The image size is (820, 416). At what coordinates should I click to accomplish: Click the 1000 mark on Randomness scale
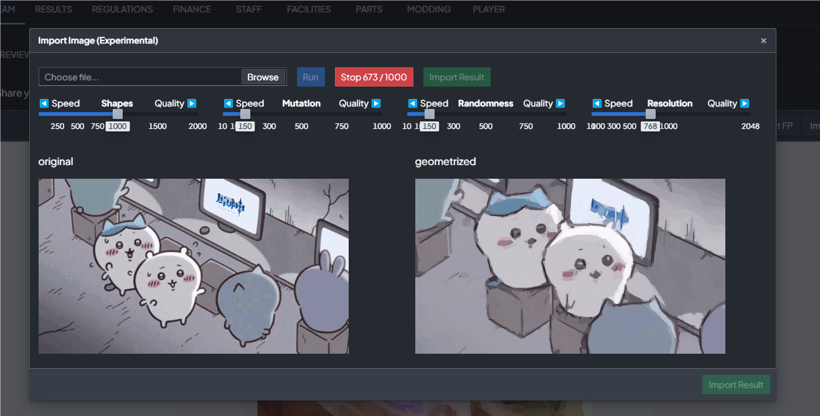(566, 126)
